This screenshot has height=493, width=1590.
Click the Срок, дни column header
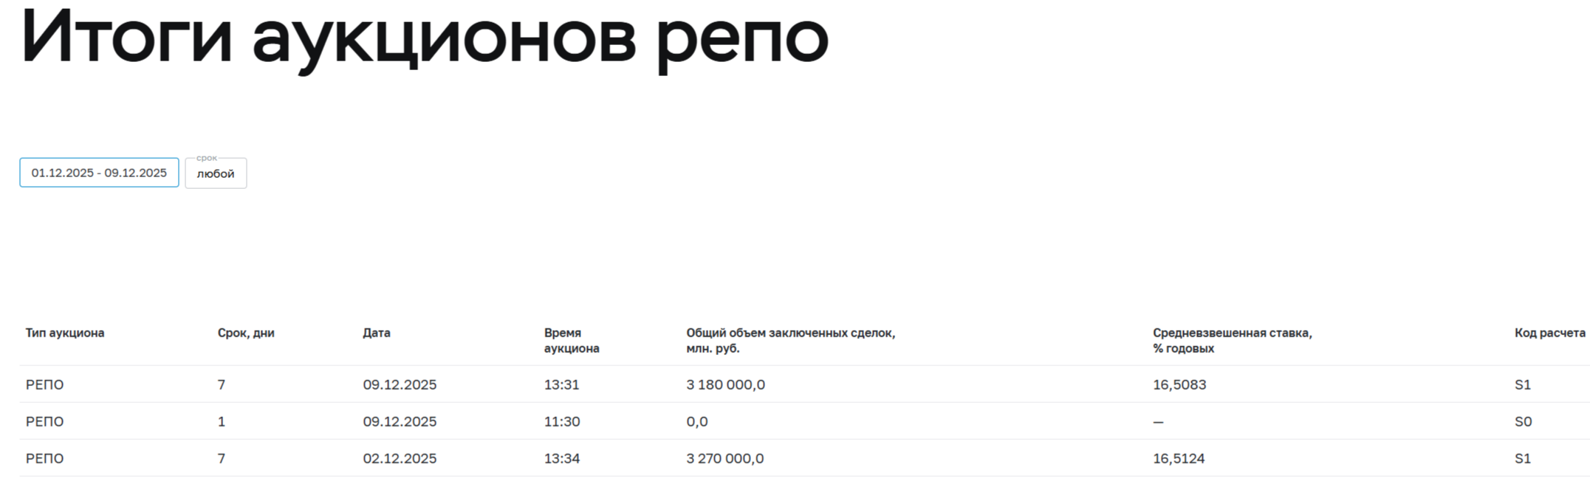coord(246,333)
